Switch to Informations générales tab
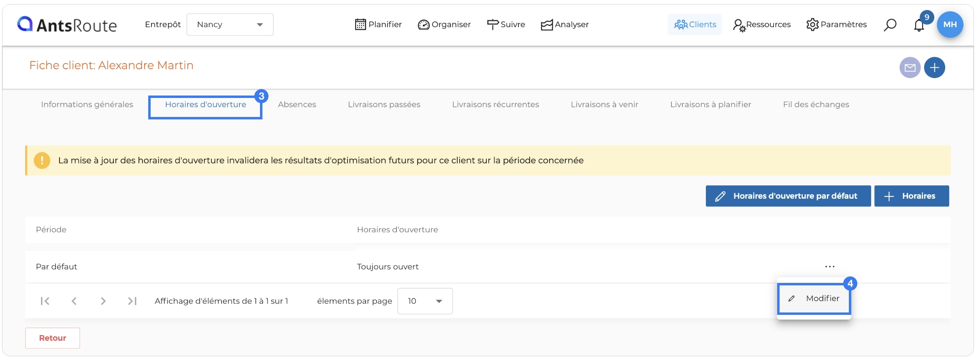The image size is (976, 359). pyautogui.click(x=87, y=104)
